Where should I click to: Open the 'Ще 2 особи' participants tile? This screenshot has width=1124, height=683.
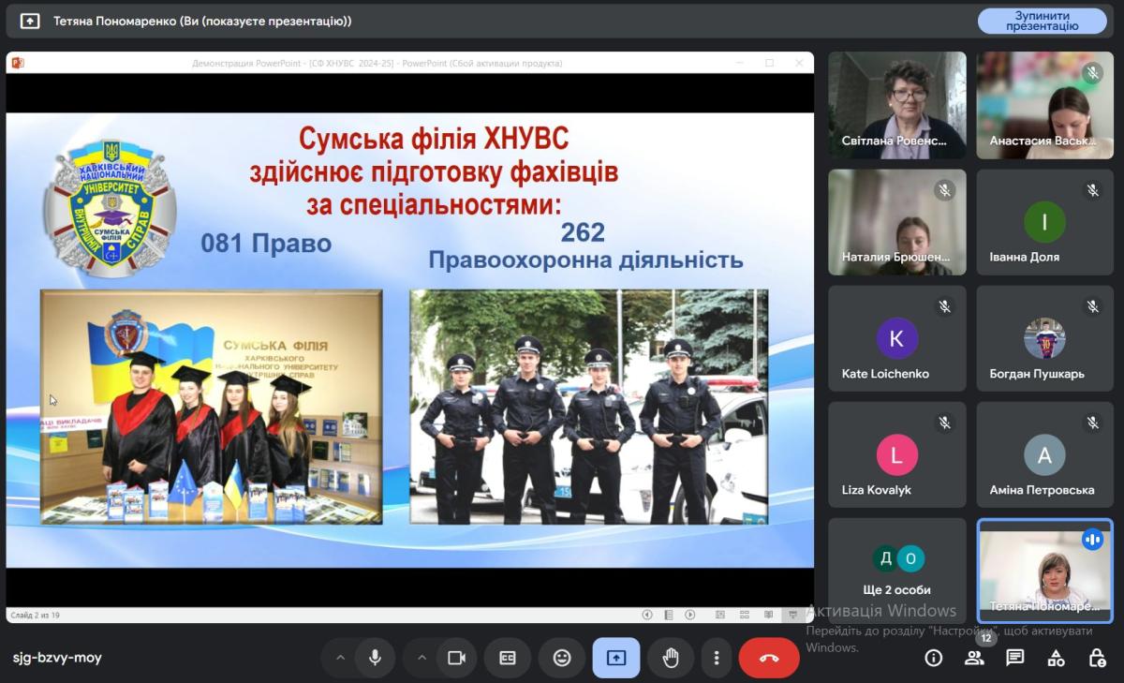(x=896, y=571)
